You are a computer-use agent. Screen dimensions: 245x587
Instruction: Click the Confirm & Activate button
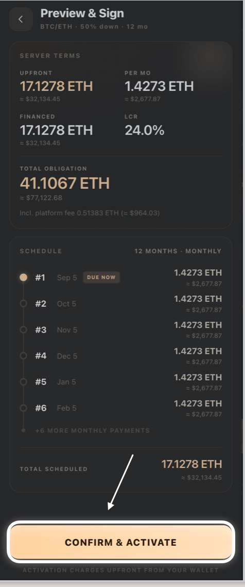pos(121,542)
